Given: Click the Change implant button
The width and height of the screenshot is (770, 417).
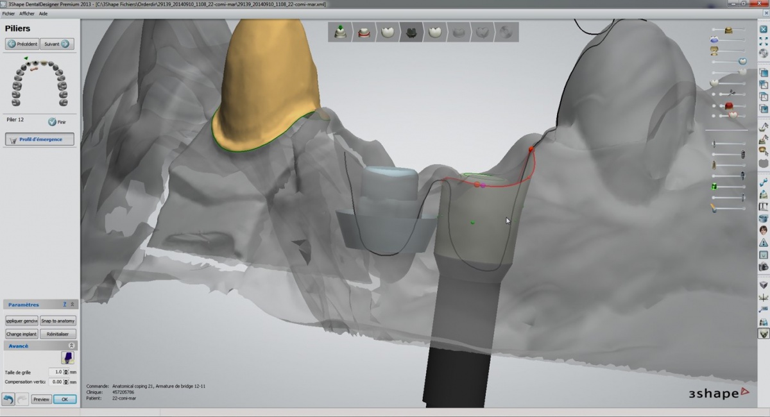Looking at the screenshot, I should click(22, 334).
